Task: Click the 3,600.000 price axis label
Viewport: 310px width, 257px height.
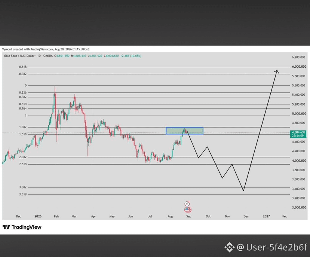Action: (x=298, y=179)
